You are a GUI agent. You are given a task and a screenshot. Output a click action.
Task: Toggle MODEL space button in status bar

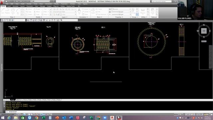click(x=176, y=114)
